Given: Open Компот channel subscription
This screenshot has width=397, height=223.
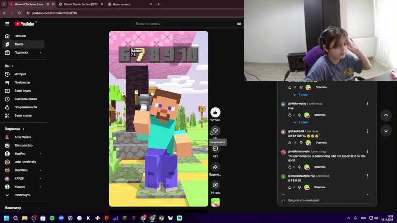Looking at the screenshot, I should click(23, 187).
